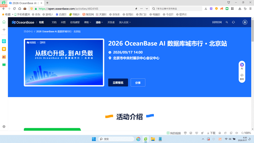254x143 pixels.
Task: Show hidden system tray icons chevron
Action: 203,139
